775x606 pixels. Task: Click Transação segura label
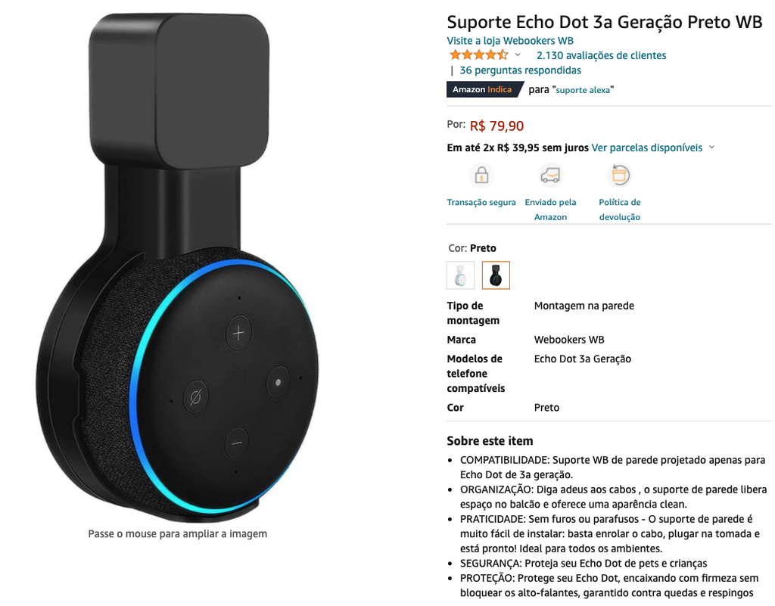[x=481, y=202]
